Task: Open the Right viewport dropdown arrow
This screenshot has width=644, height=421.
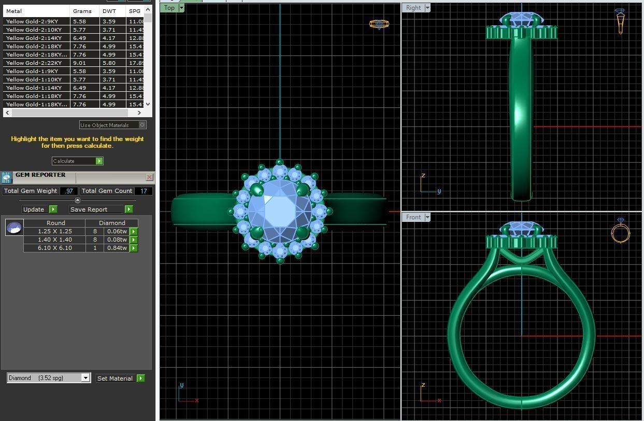Action: click(427, 8)
